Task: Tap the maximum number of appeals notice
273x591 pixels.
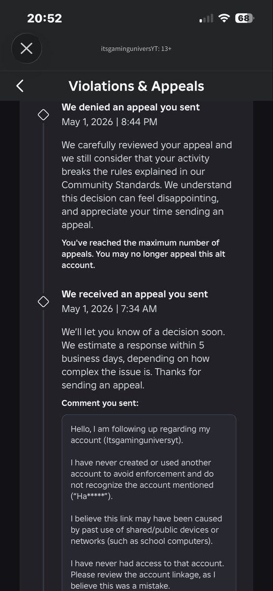Action: click(141, 254)
